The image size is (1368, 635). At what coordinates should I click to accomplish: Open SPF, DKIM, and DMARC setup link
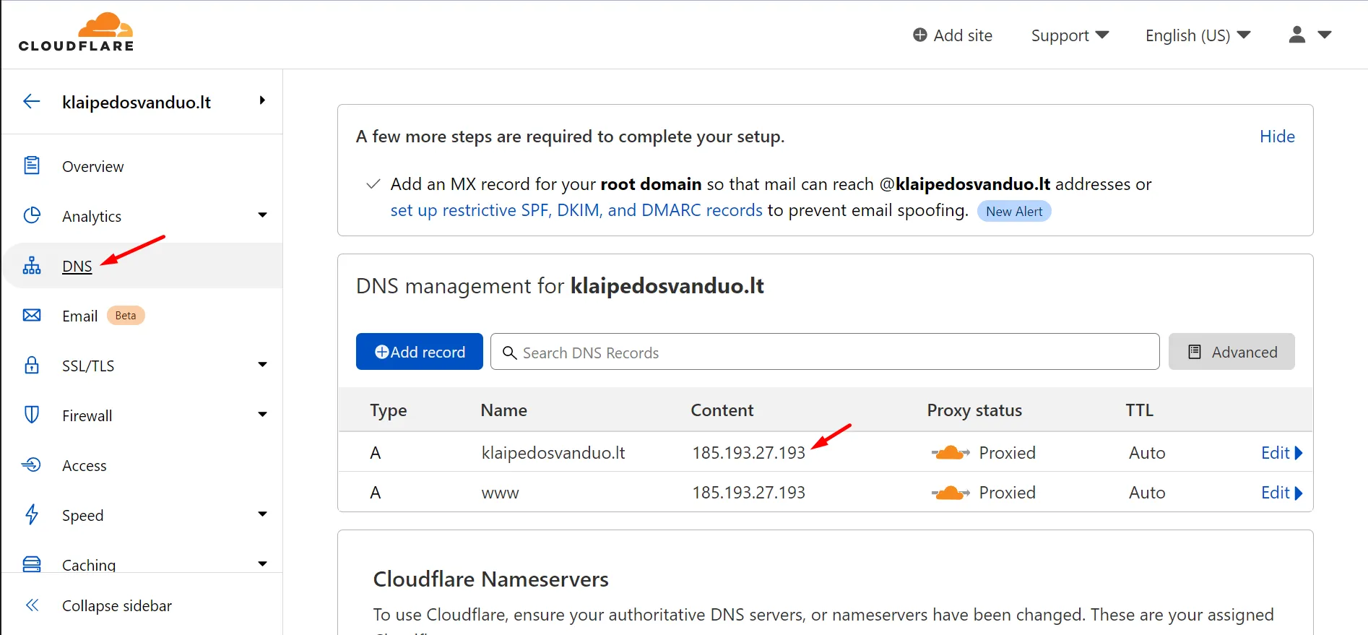[x=576, y=210]
